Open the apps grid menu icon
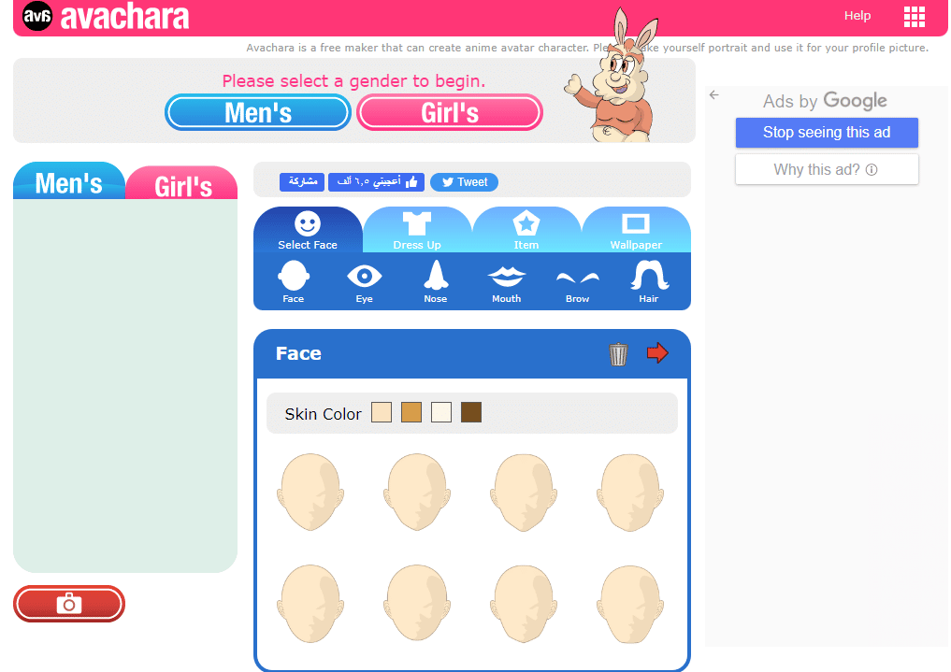This screenshot has width=951, height=672. tap(914, 17)
